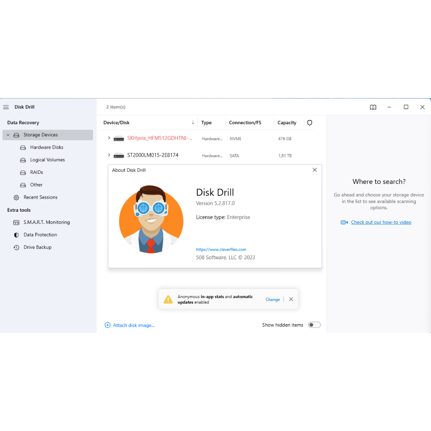This screenshot has width=431, height=431.
Task: Click the Recent Sessions gear icon
Action: [16, 198]
